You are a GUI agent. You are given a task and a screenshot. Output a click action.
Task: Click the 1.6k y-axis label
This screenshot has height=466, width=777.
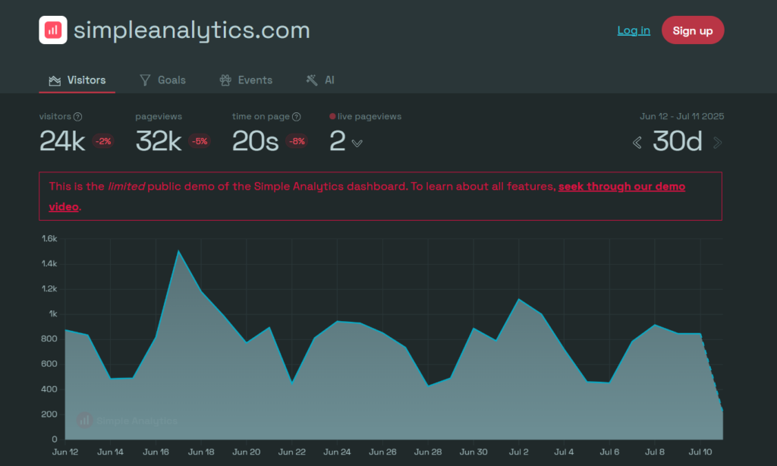click(x=49, y=239)
